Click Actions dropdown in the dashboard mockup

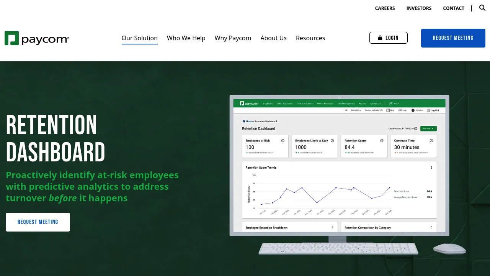pyautogui.click(x=428, y=129)
